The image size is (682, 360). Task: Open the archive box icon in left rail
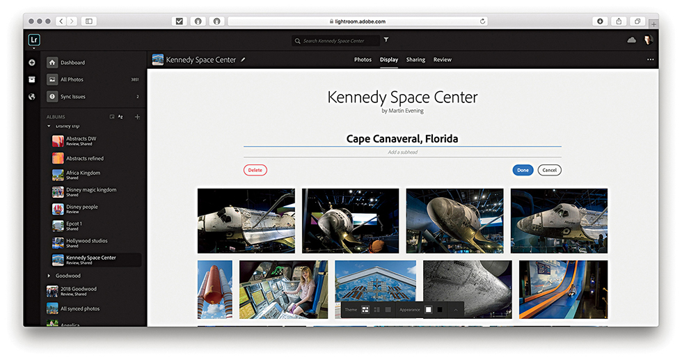(x=32, y=79)
